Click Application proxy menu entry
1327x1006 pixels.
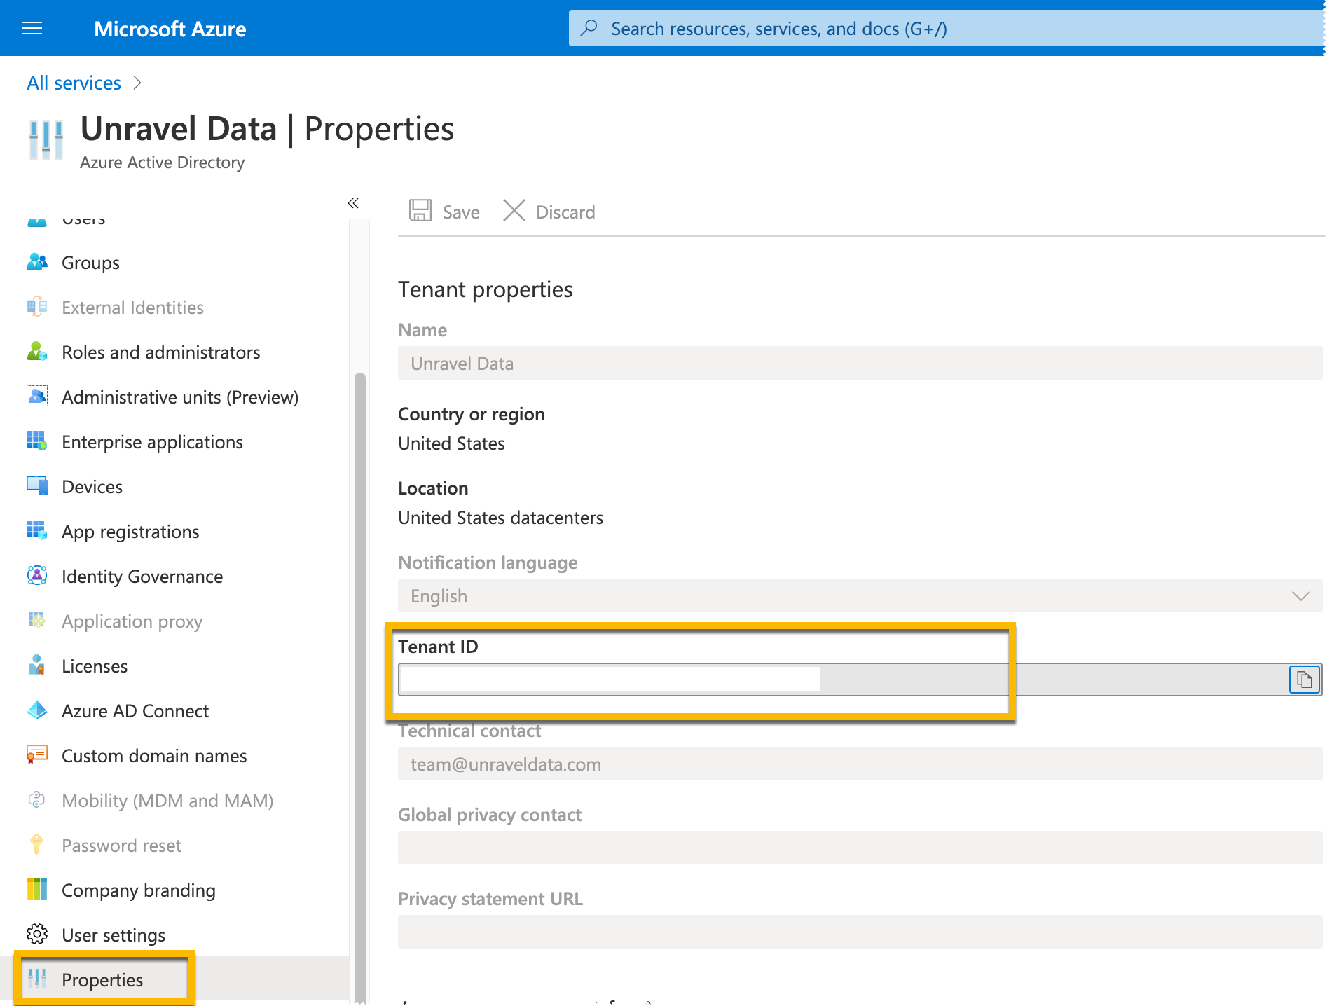click(x=132, y=621)
